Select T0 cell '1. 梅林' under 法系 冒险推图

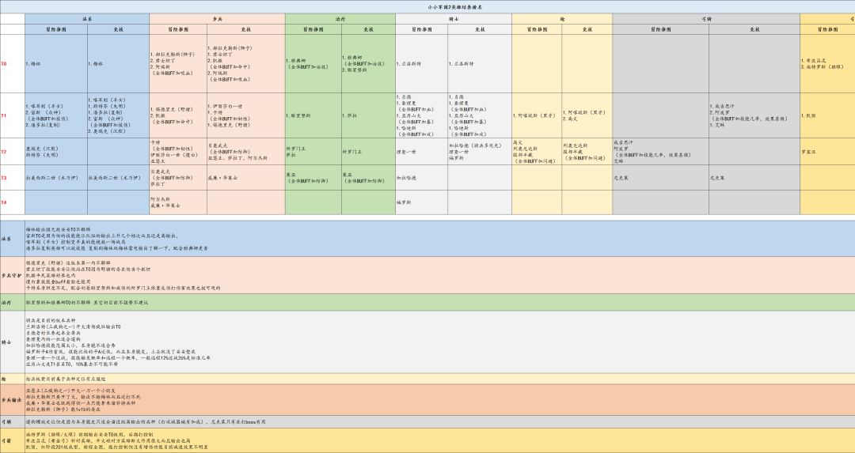pyautogui.click(x=56, y=64)
